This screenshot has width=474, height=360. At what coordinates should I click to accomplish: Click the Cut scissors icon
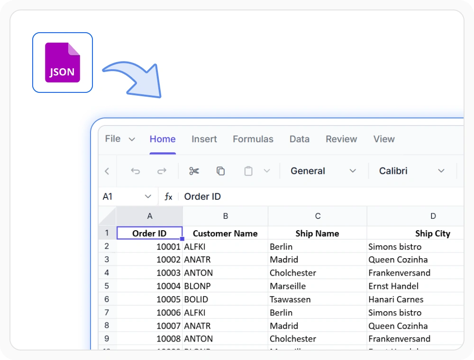[194, 171]
